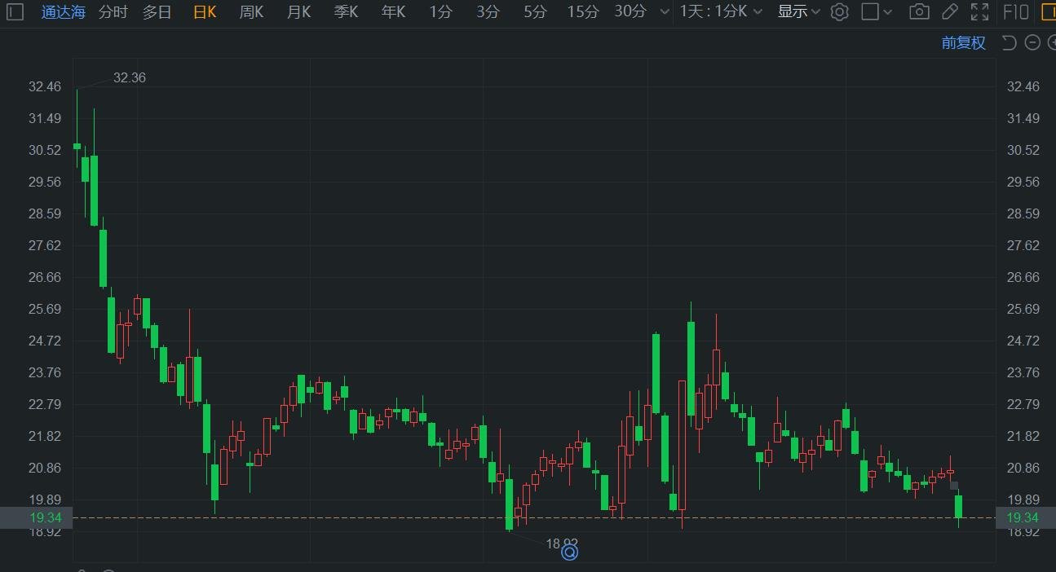This screenshot has height=572, width=1056.
Task: Click the blue Q marker near 18.92
Action: click(569, 552)
